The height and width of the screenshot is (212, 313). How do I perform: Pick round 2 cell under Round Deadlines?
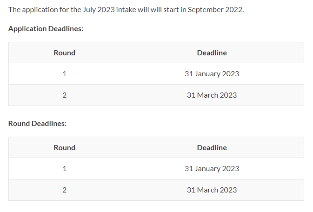click(x=64, y=190)
